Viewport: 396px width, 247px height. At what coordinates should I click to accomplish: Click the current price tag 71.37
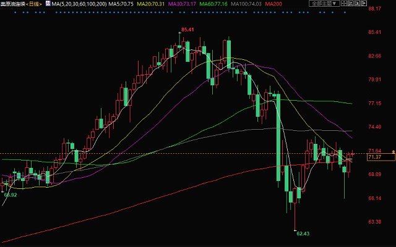click(374, 157)
